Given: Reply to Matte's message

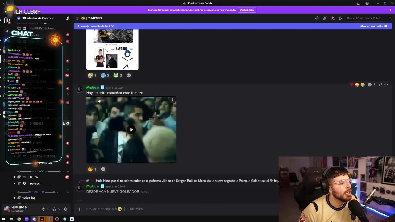Looking at the screenshot, I should (x=375, y=84).
